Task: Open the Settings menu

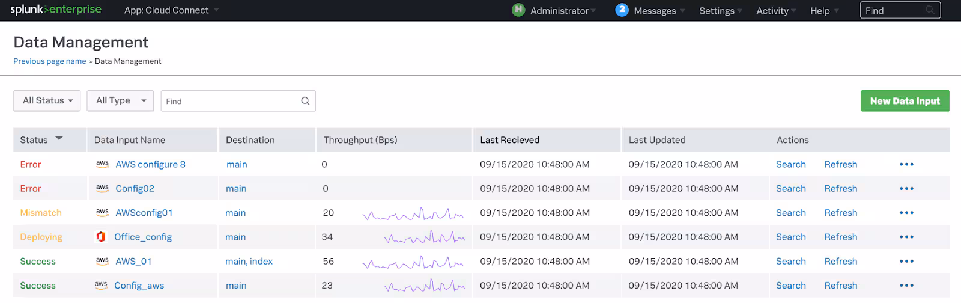Action: pyautogui.click(x=720, y=11)
